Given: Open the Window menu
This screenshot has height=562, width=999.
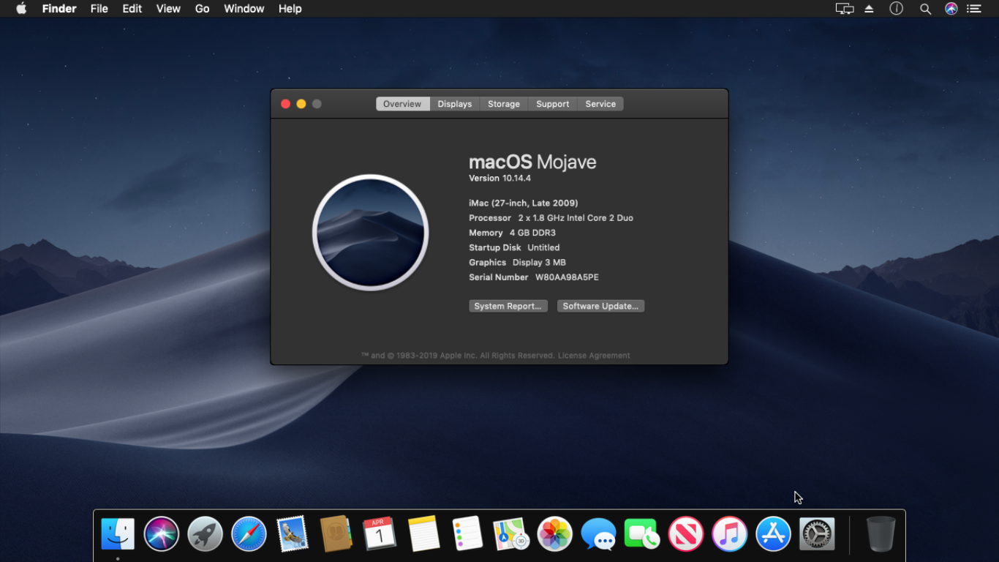Looking at the screenshot, I should coord(244,9).
